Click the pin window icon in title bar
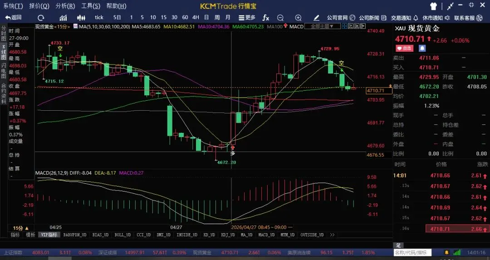This screenshot has height=260, width=490. tap(450, 5)
